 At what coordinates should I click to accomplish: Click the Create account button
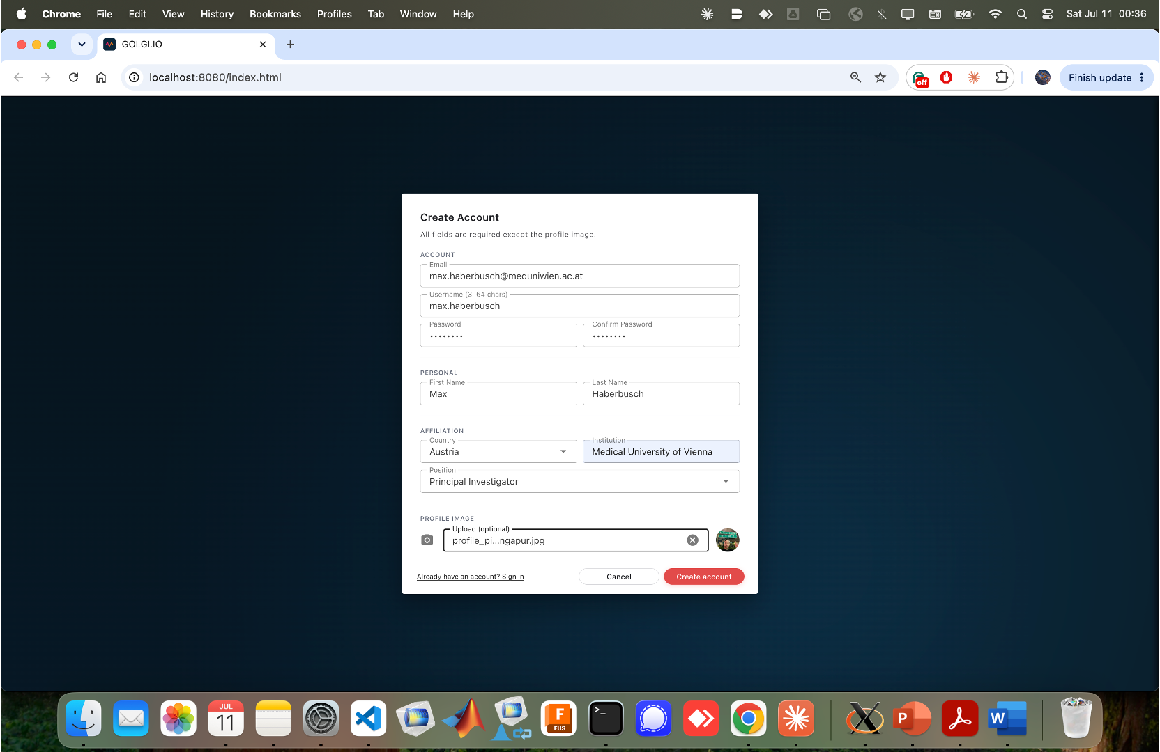[703, 577]
